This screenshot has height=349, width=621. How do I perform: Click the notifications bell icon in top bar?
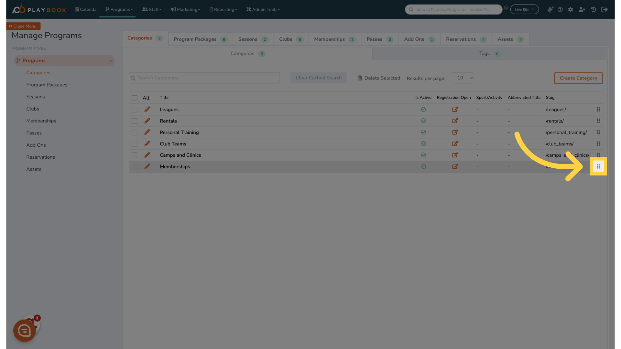tap(550, 9)
